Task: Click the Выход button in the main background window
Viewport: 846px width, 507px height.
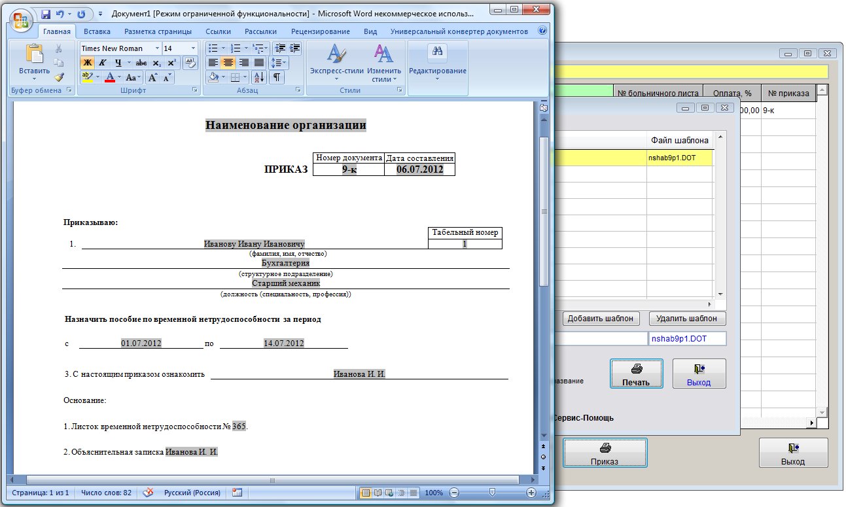Action: (x=793, y=453)
